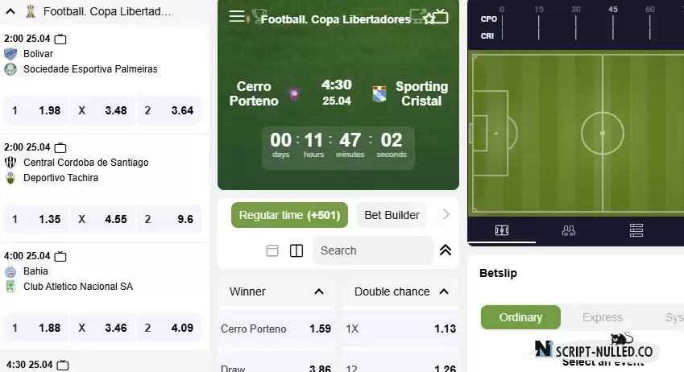
Task: Open live TV broadcast icon in the match header
Action: pos(441,17)
